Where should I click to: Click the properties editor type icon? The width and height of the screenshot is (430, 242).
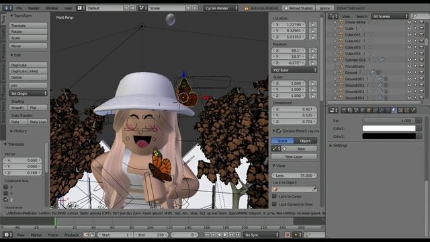(333, 110)
